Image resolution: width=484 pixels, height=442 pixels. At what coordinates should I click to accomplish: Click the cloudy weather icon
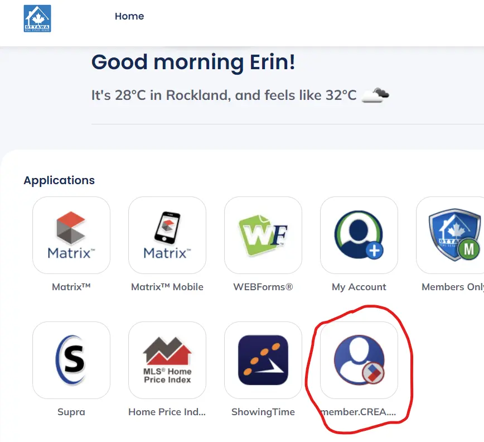click(375, 95)
